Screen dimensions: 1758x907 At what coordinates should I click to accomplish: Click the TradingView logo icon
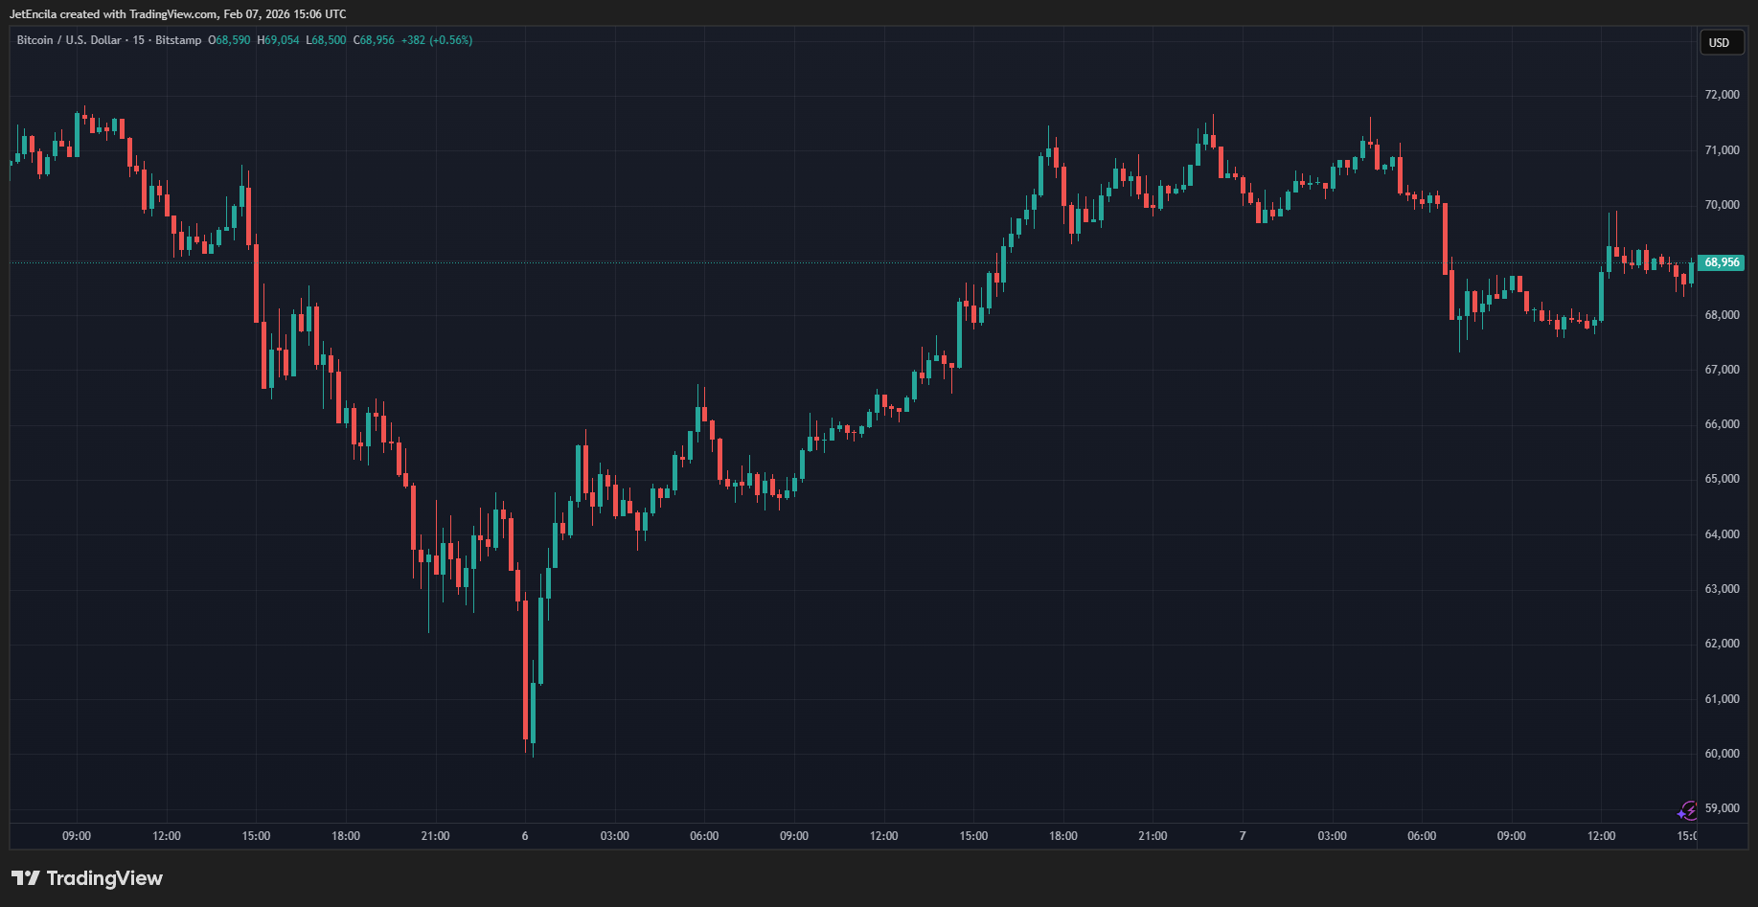click(26, 878)
